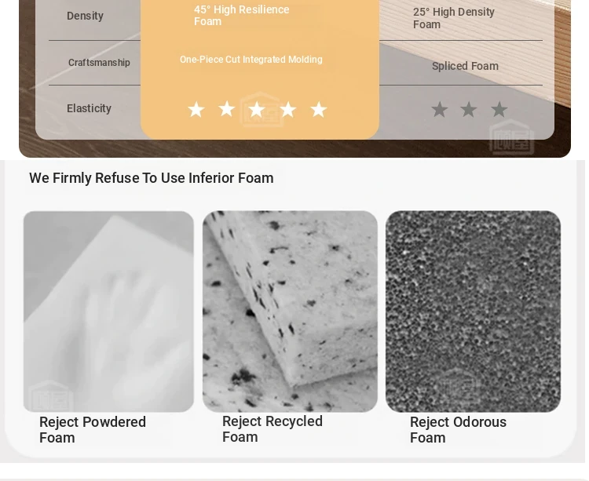Click the "We Firmly Refuse To Use Inferior Foam" heading
Viewport: 589px width, 481px height.
[152, 178]
